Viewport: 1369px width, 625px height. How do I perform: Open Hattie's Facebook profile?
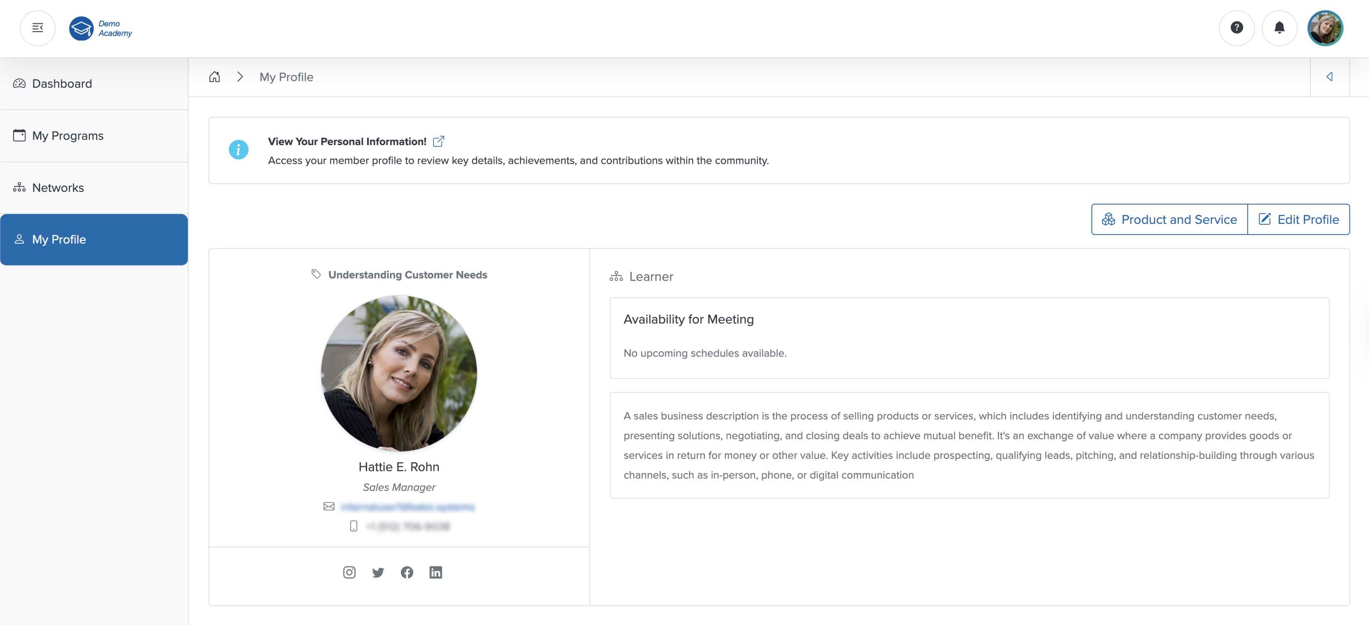pos(407,572)
